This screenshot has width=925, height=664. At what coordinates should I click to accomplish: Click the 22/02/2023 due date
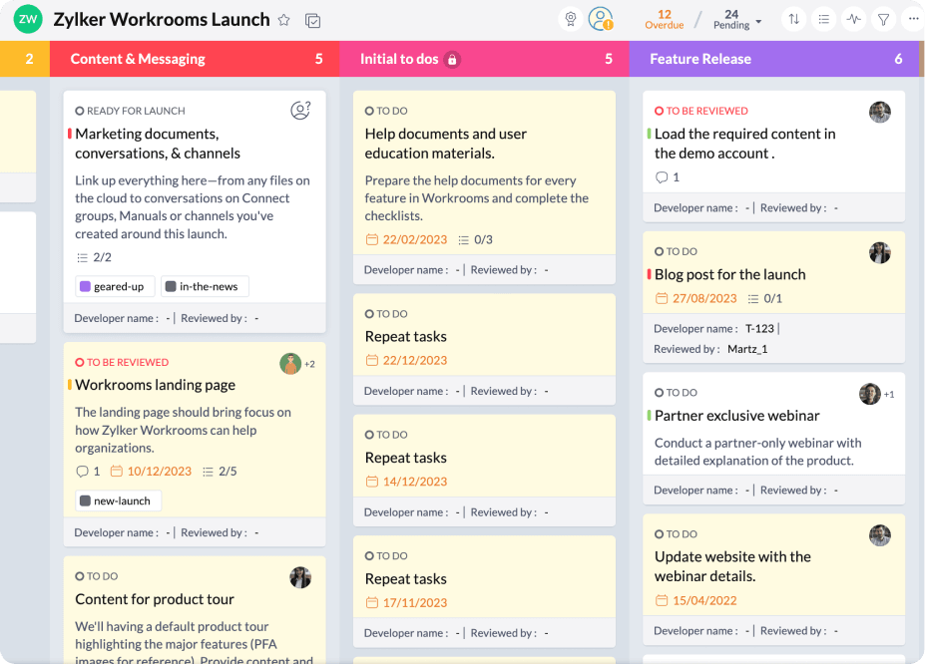(x=406, y=240)
